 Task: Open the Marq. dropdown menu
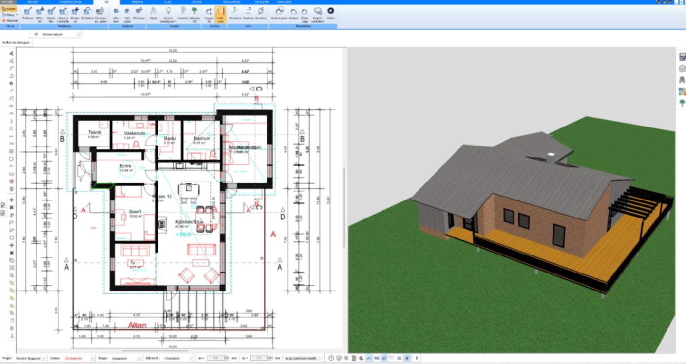pyautogui.click(x=10, y=15)
